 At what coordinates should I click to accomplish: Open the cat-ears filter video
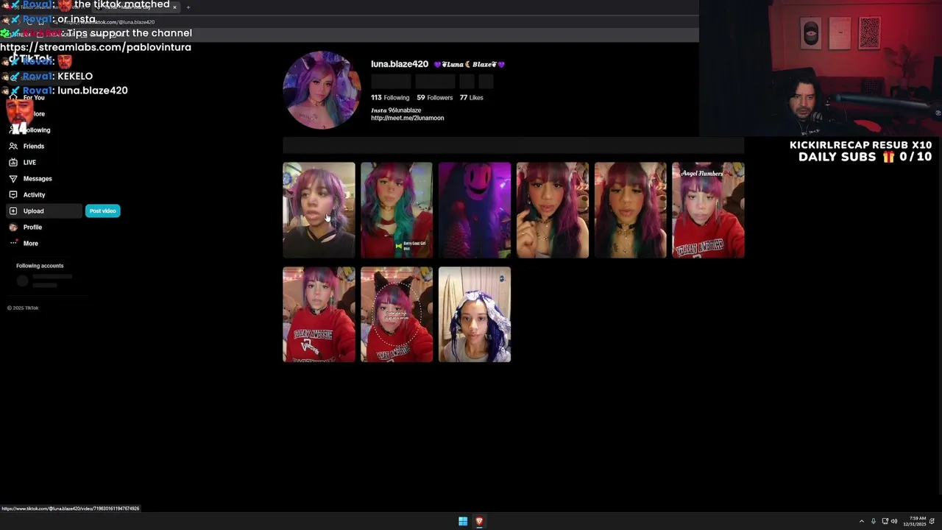[x=397, y=314]
